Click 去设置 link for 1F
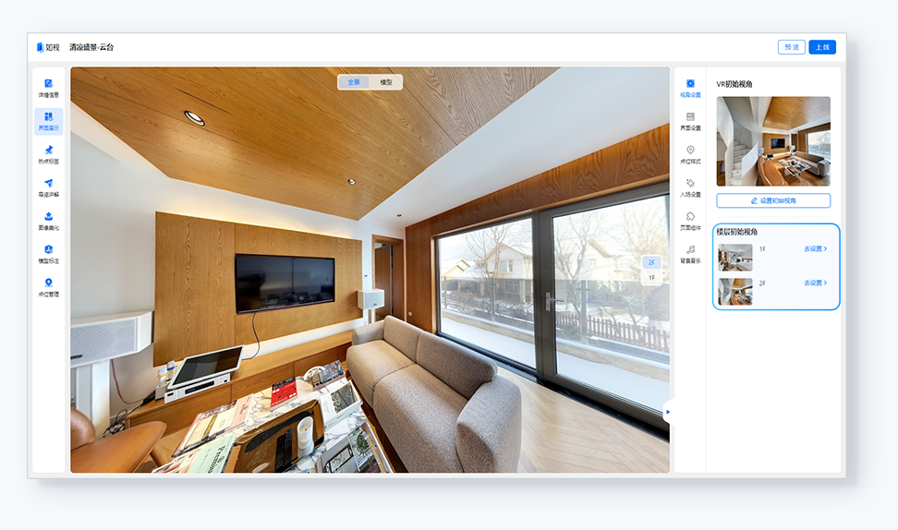 coord(815,249)
